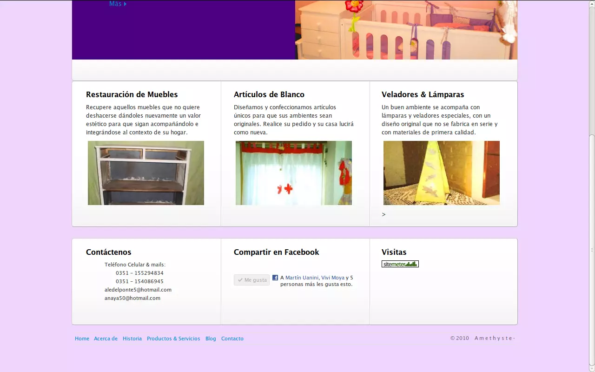View the restored furniture shelf photo
This screenshot has width=595, height=372.
pyautogui.click(x=146, y=173)
